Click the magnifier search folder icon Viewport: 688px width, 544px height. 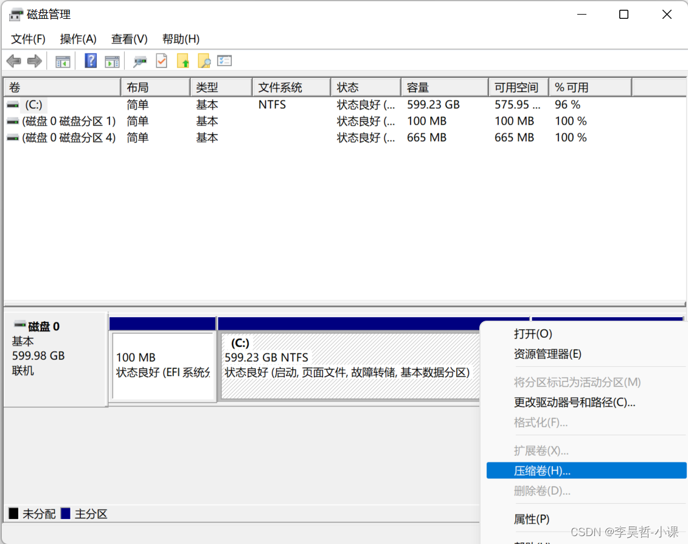click(x=204, y=61)
